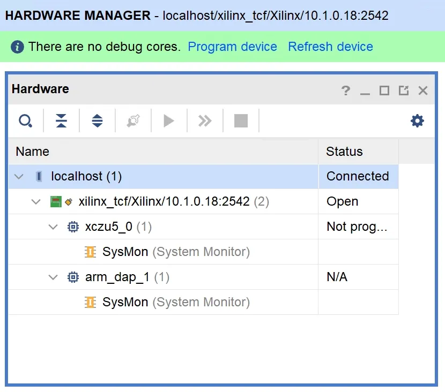The height and width of the screenshot is (392, 445).
Task: Open Hardware panel settings gear
Action: point(417,121)
